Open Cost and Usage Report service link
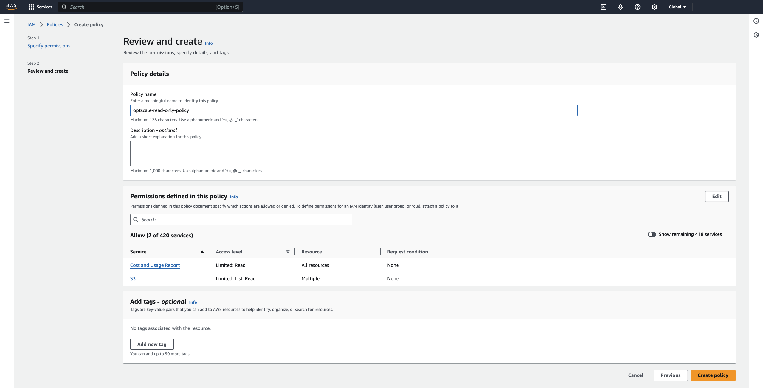Screen dimensions: 763x388 155,265
